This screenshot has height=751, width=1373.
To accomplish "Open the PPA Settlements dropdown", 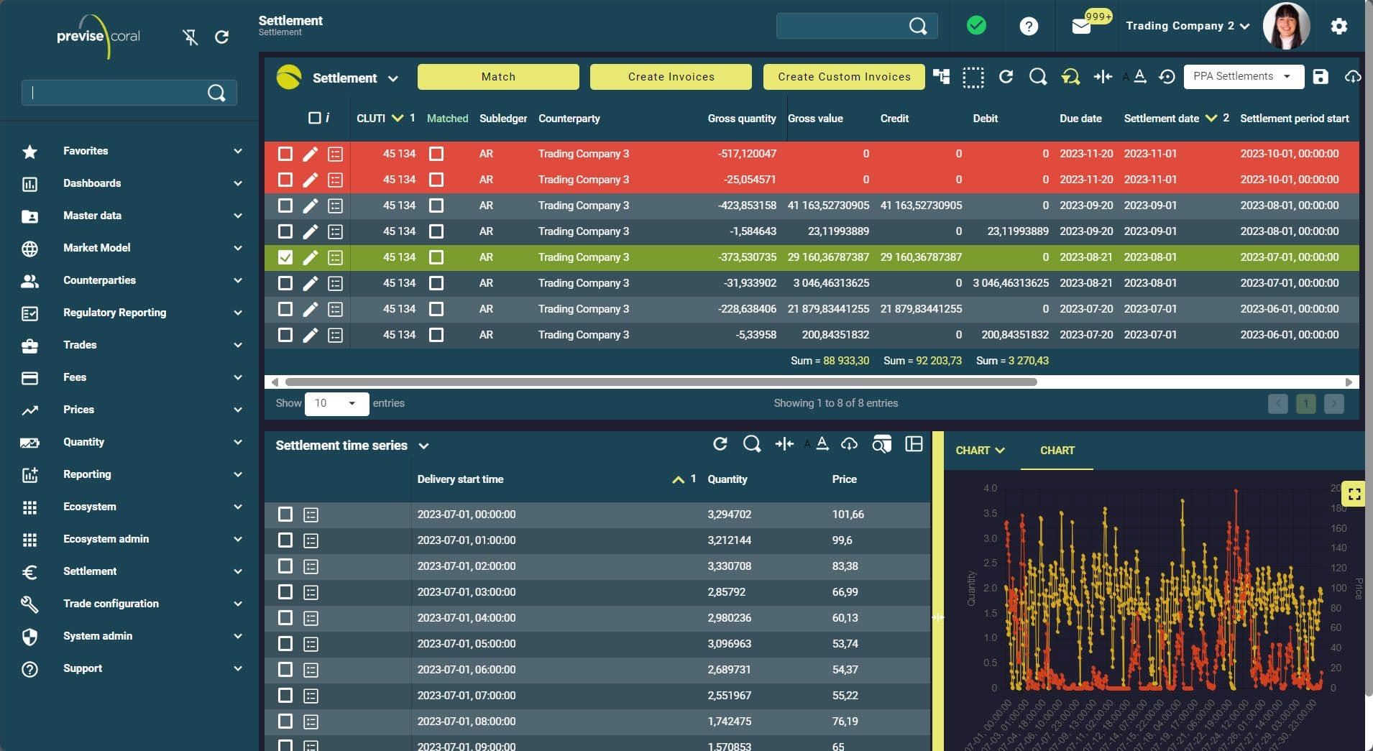I will point(1244,77).
